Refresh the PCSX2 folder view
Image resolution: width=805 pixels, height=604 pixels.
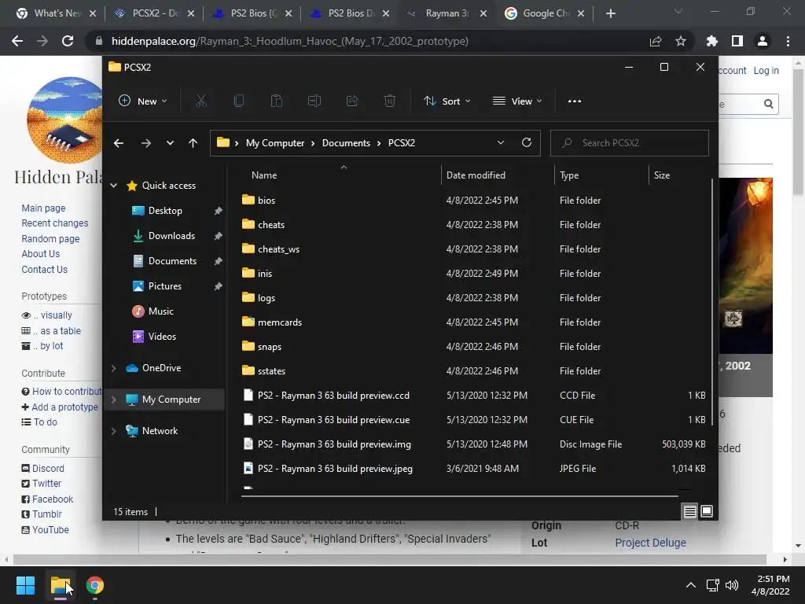point(526,143)
